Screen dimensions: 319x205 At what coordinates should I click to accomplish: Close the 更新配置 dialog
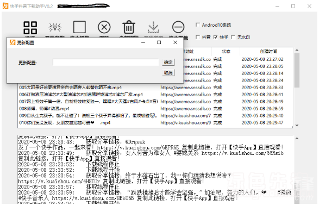coord(175,42)
